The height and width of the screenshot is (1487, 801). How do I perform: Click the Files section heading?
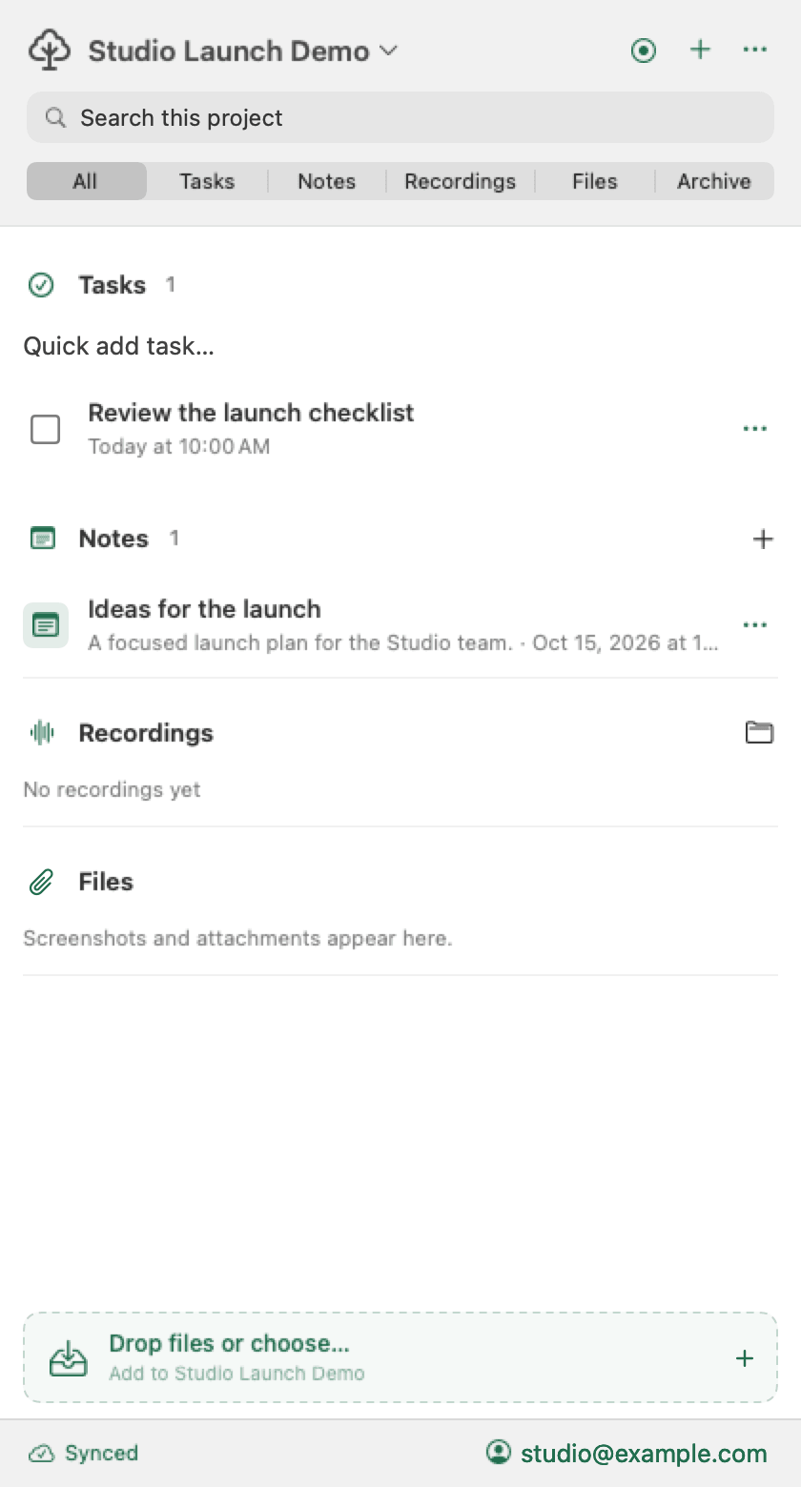[x=106, y=882]
